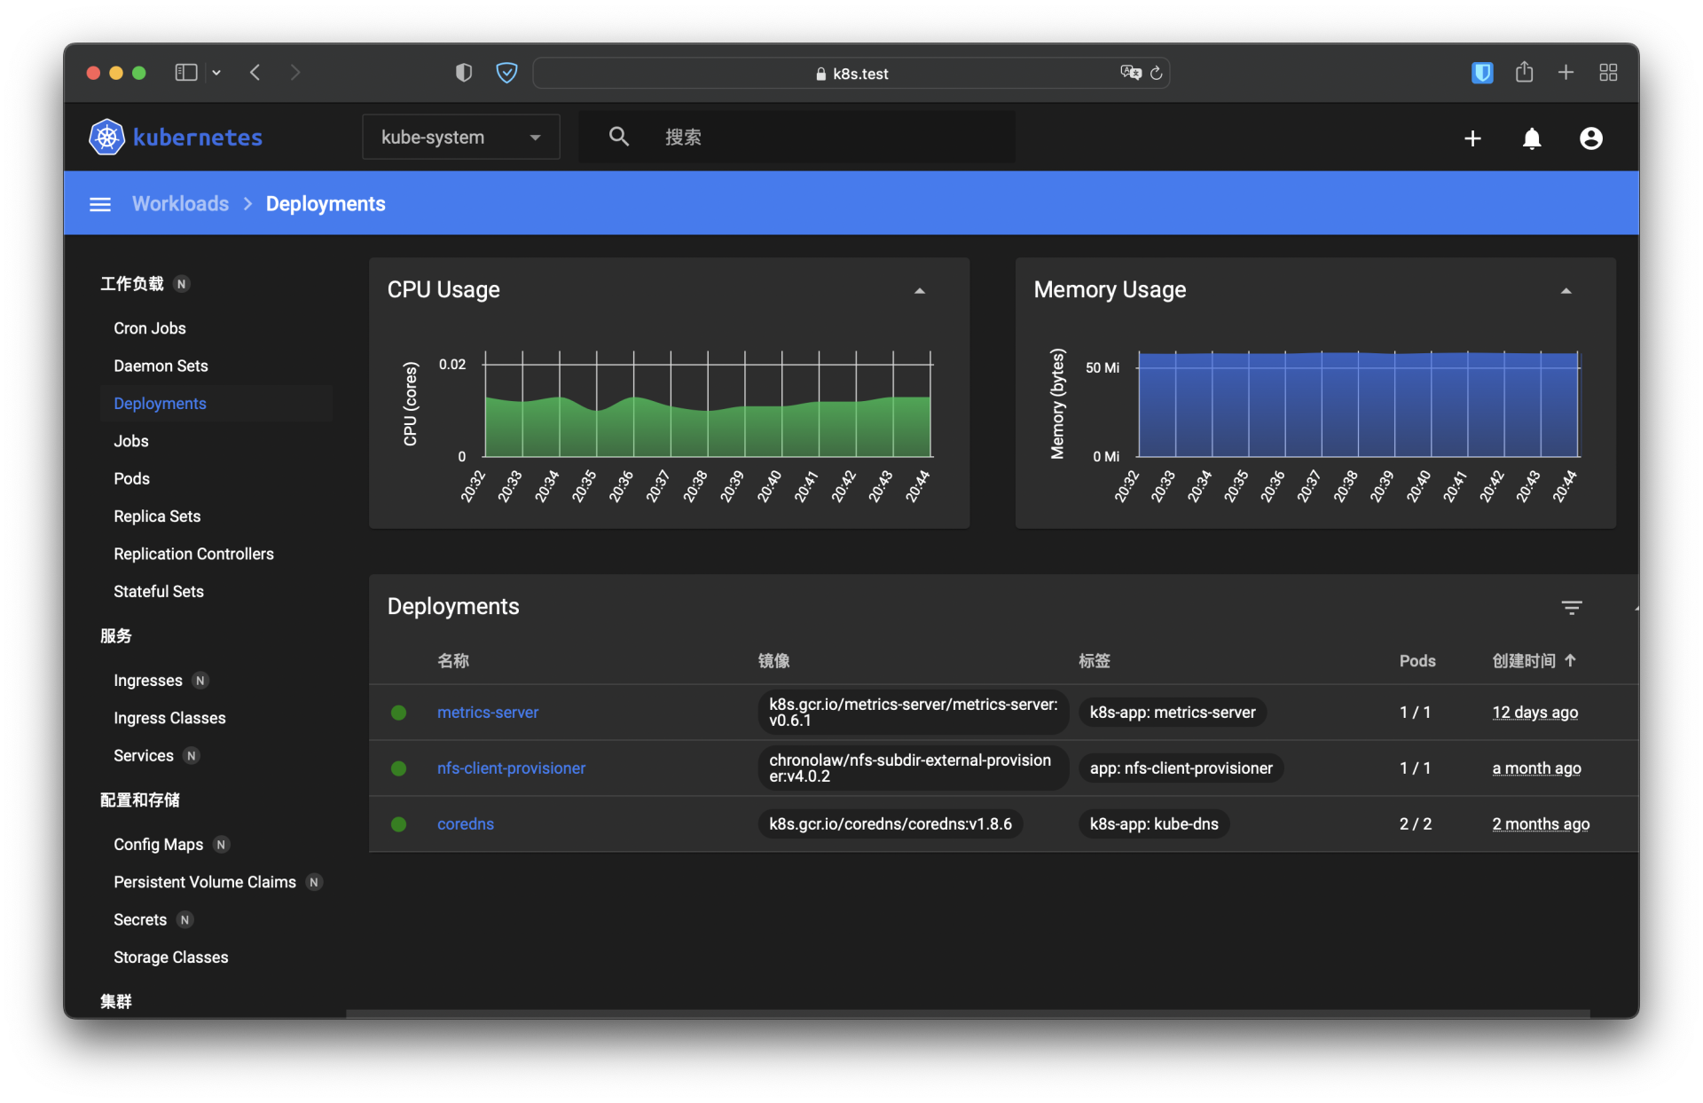Open the user account icon
The image size is (1703, 1103).
click(x=1590, y=138)
